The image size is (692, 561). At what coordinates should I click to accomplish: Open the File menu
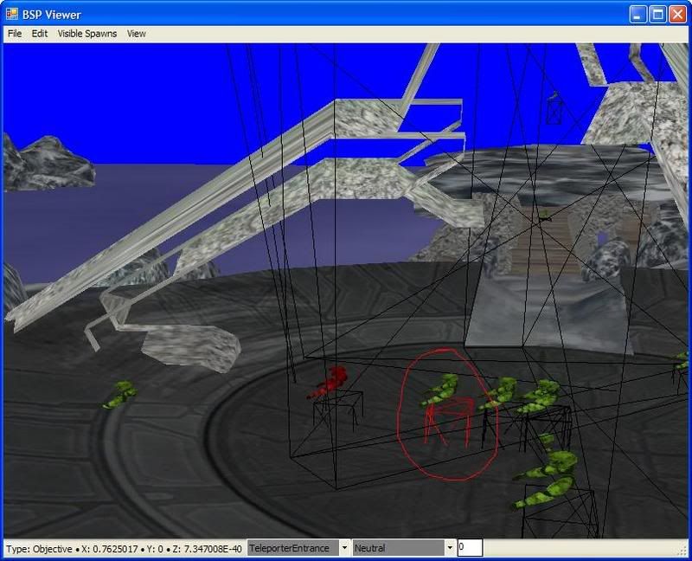(x=15, y=34)
